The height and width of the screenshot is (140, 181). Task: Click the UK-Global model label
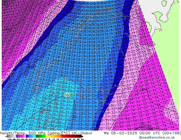82,133
